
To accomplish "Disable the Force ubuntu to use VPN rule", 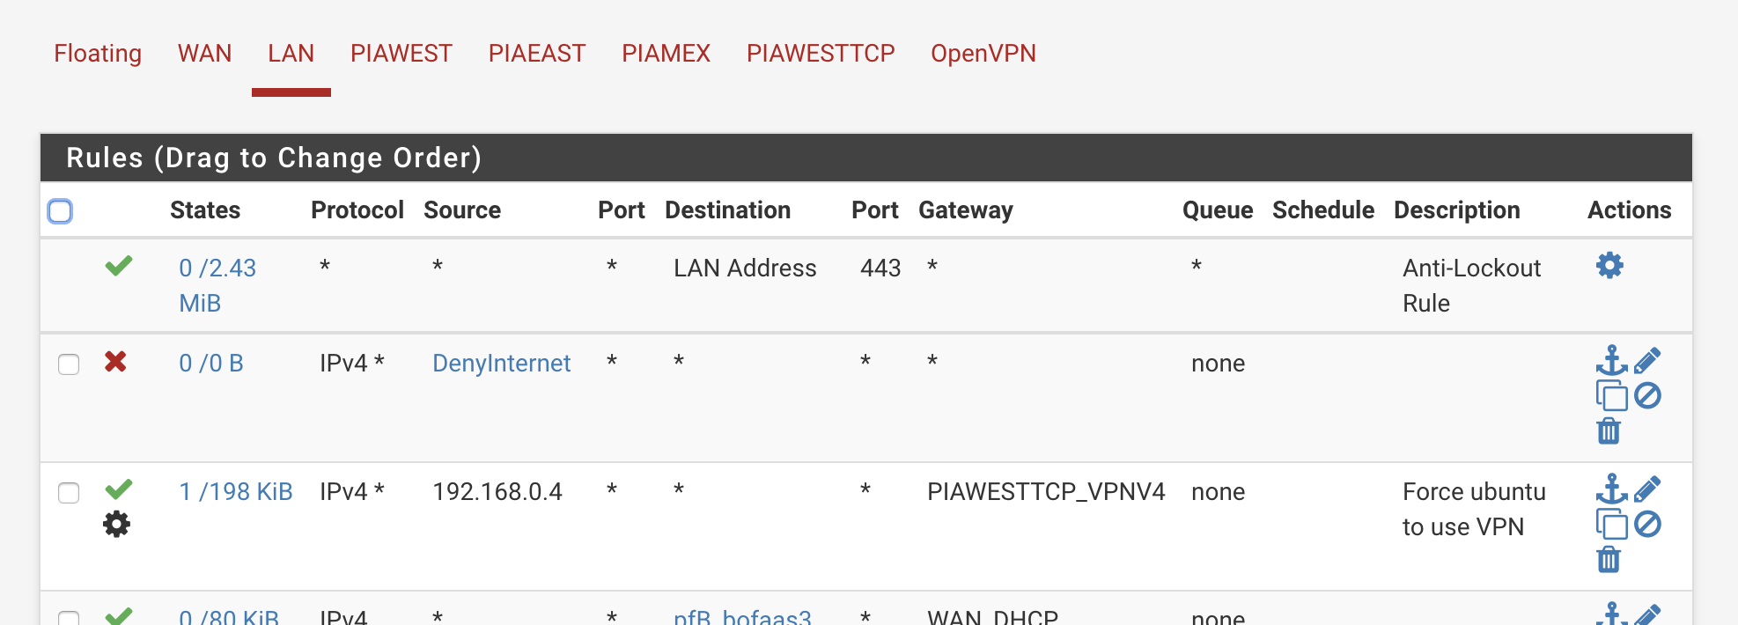I will 1647,525.
